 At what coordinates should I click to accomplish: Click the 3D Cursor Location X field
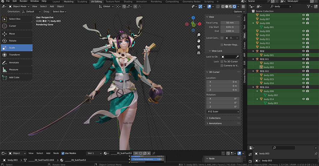click(223, 82)
